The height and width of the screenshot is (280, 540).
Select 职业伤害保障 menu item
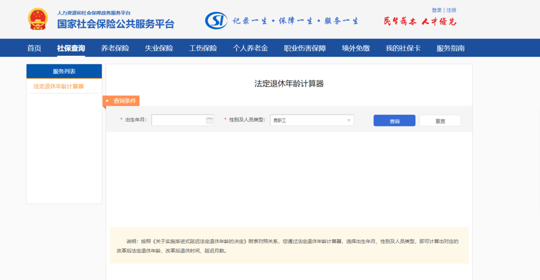305,48
